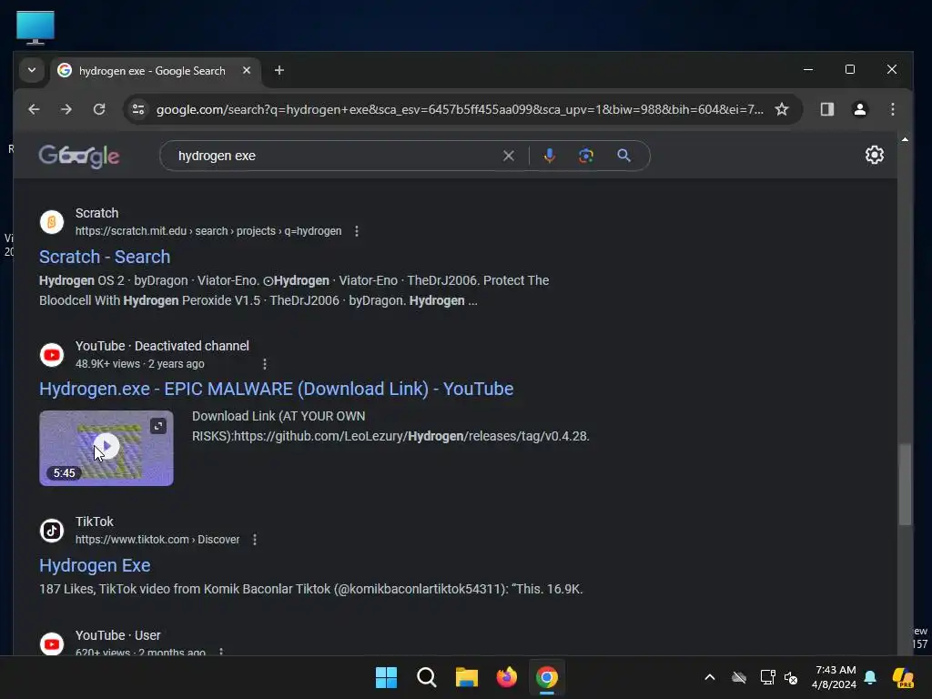Go forward to the next page
932x699 pixels.
point(66,109)
